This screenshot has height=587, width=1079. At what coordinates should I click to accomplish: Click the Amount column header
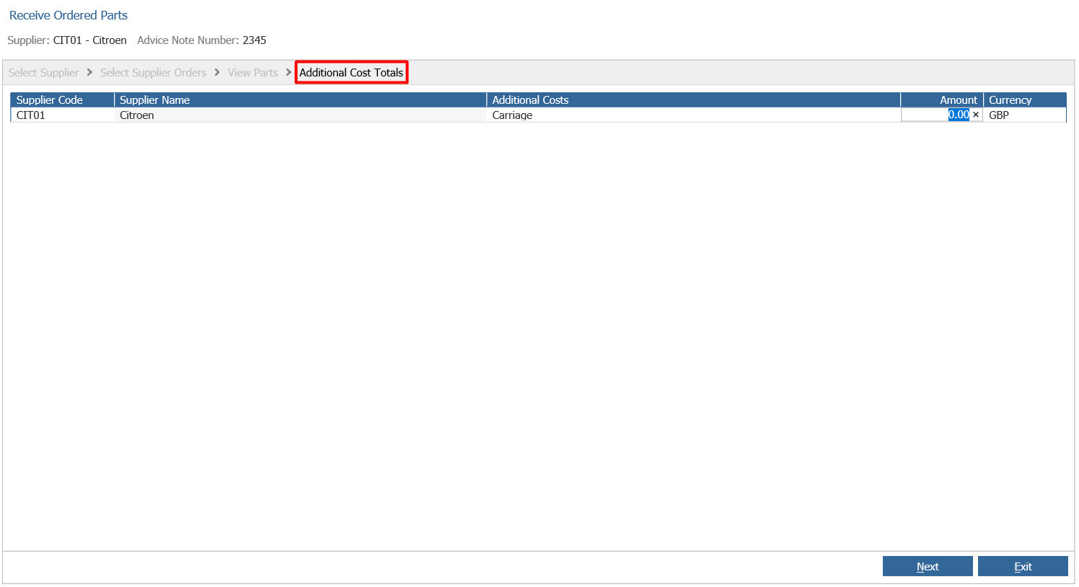[x=942, y=100]
